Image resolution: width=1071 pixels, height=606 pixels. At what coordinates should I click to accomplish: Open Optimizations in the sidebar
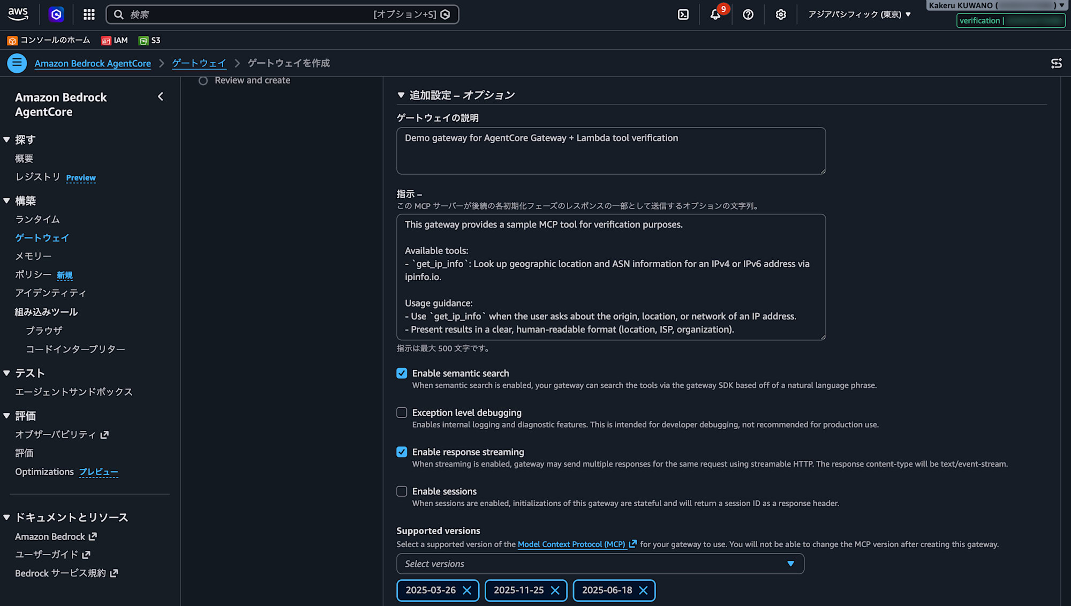click(x=44, y=472)
